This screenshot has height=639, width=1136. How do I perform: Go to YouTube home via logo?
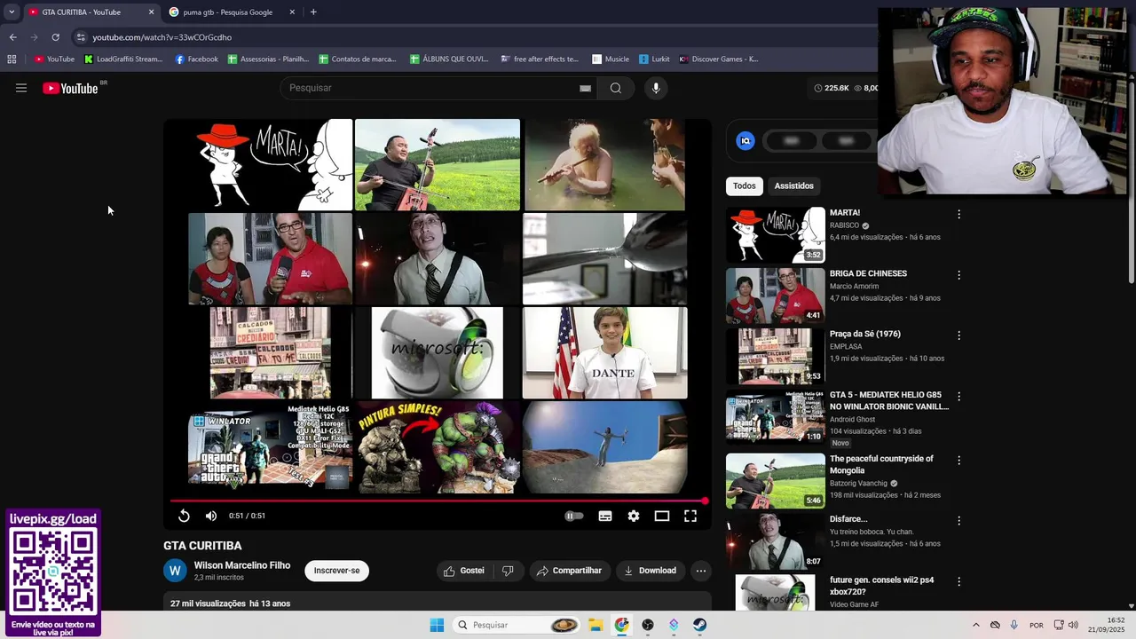coord(70,88)
